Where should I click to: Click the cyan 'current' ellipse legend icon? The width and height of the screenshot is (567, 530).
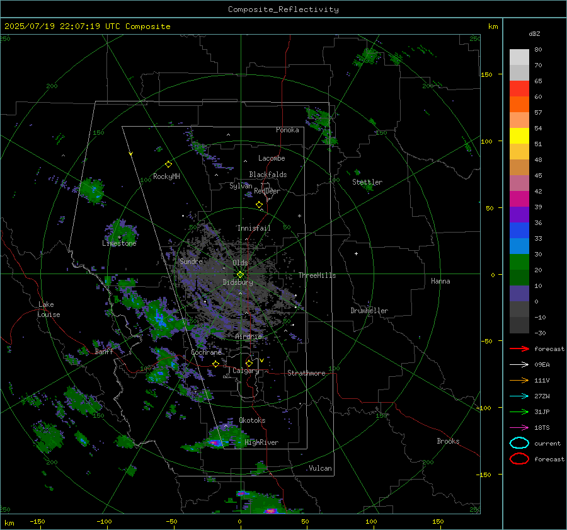pyautogui.click(x=519, y=443)
